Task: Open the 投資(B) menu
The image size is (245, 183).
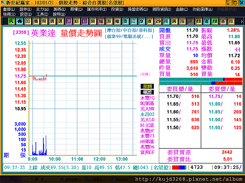Action: pyautogui.click(x=117, y=9)
